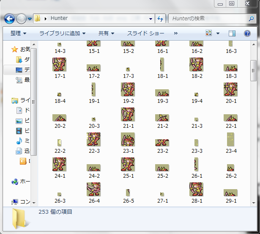Open Homegroup in sidebar
This screenshot has height=234, width=260.
click(x=21, y=182)
